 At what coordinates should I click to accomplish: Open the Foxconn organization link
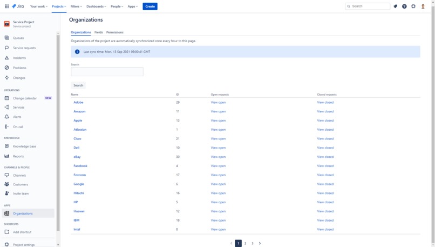coord(80,175)
